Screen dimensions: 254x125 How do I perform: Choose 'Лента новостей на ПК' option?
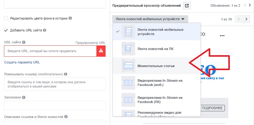coord(157,49)
